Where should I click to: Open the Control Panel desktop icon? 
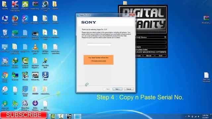[x=5, y=48]
